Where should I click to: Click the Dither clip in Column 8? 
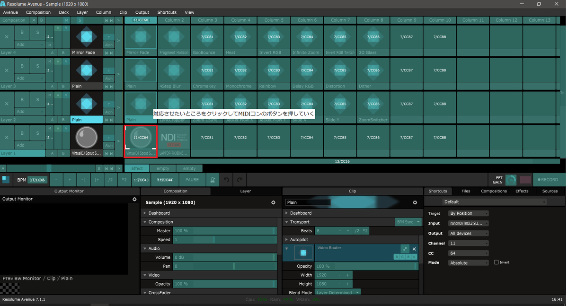[x=373, y=73]
